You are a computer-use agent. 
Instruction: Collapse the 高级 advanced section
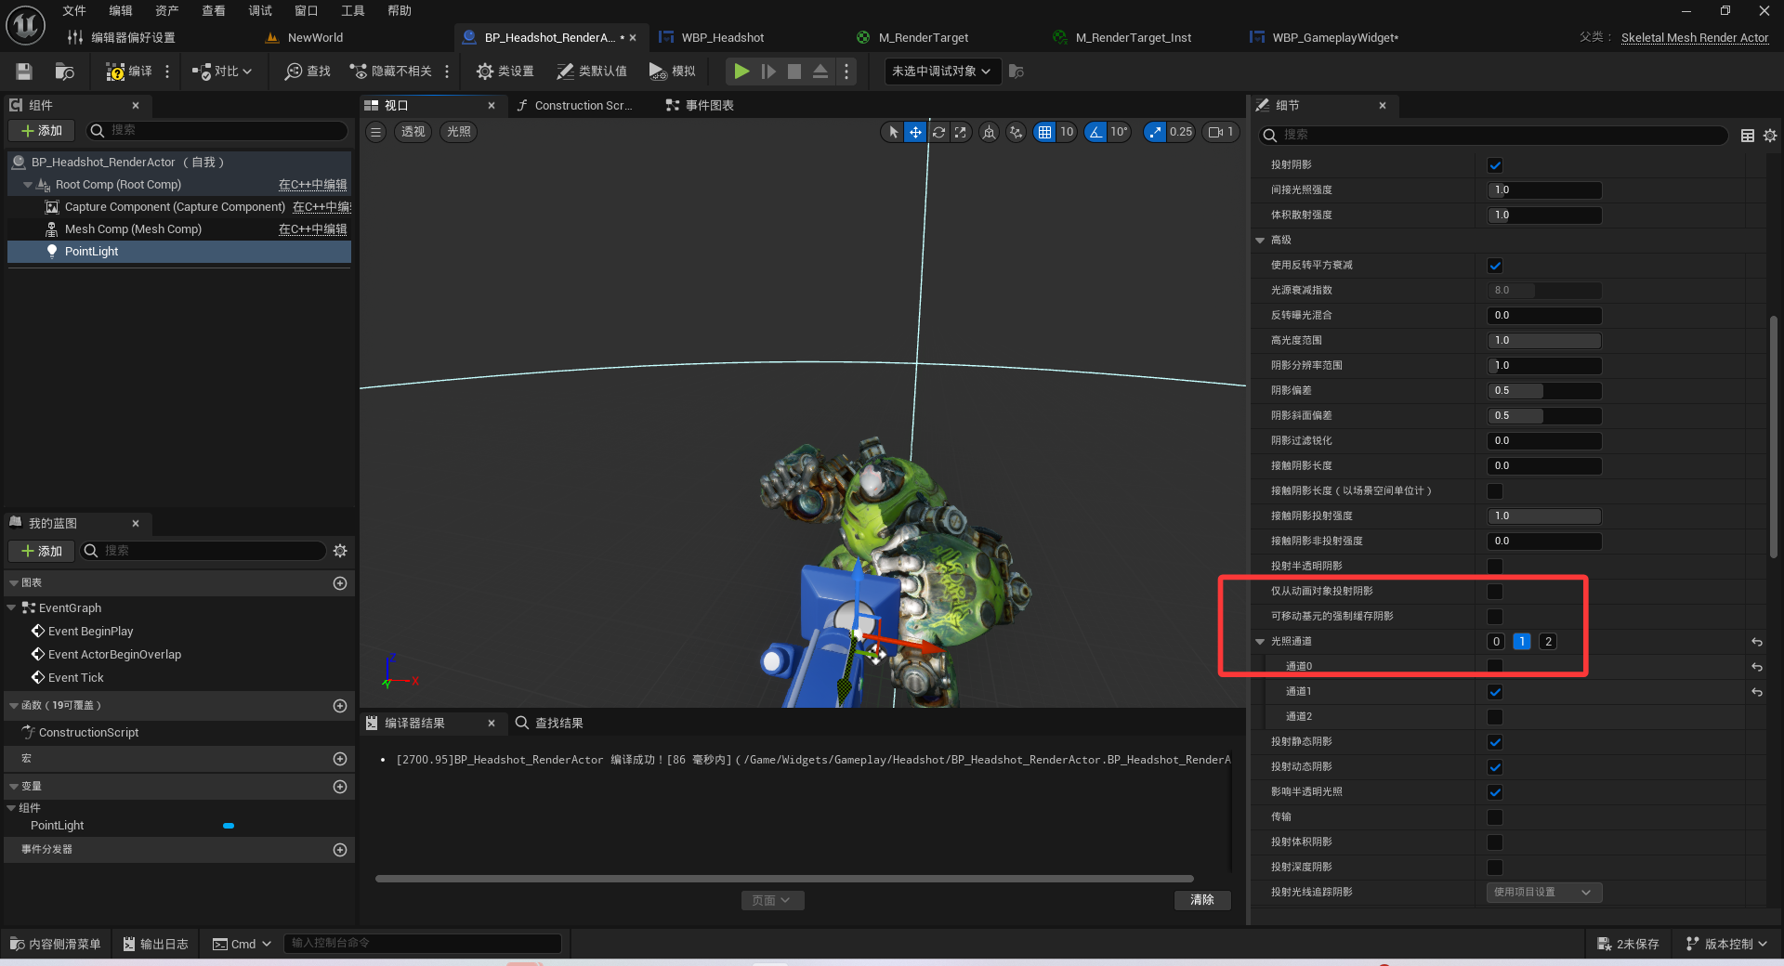click(x=1260, y=241)
